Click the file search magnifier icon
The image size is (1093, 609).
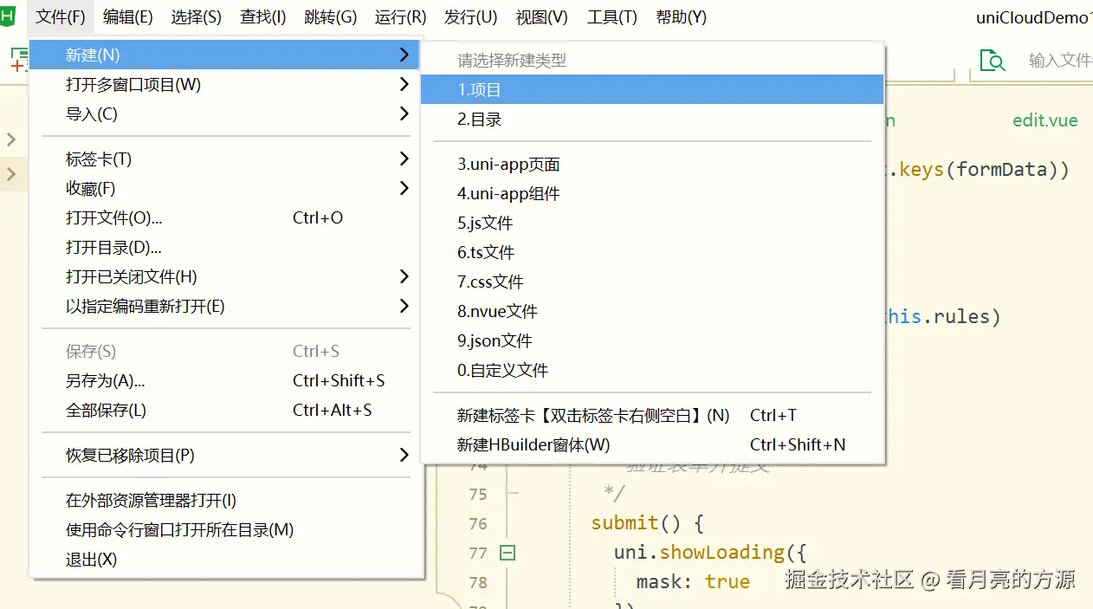[993, 61]
